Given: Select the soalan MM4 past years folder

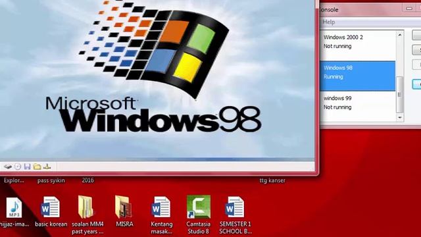Looking at the screenshot, I should point(87,215).
